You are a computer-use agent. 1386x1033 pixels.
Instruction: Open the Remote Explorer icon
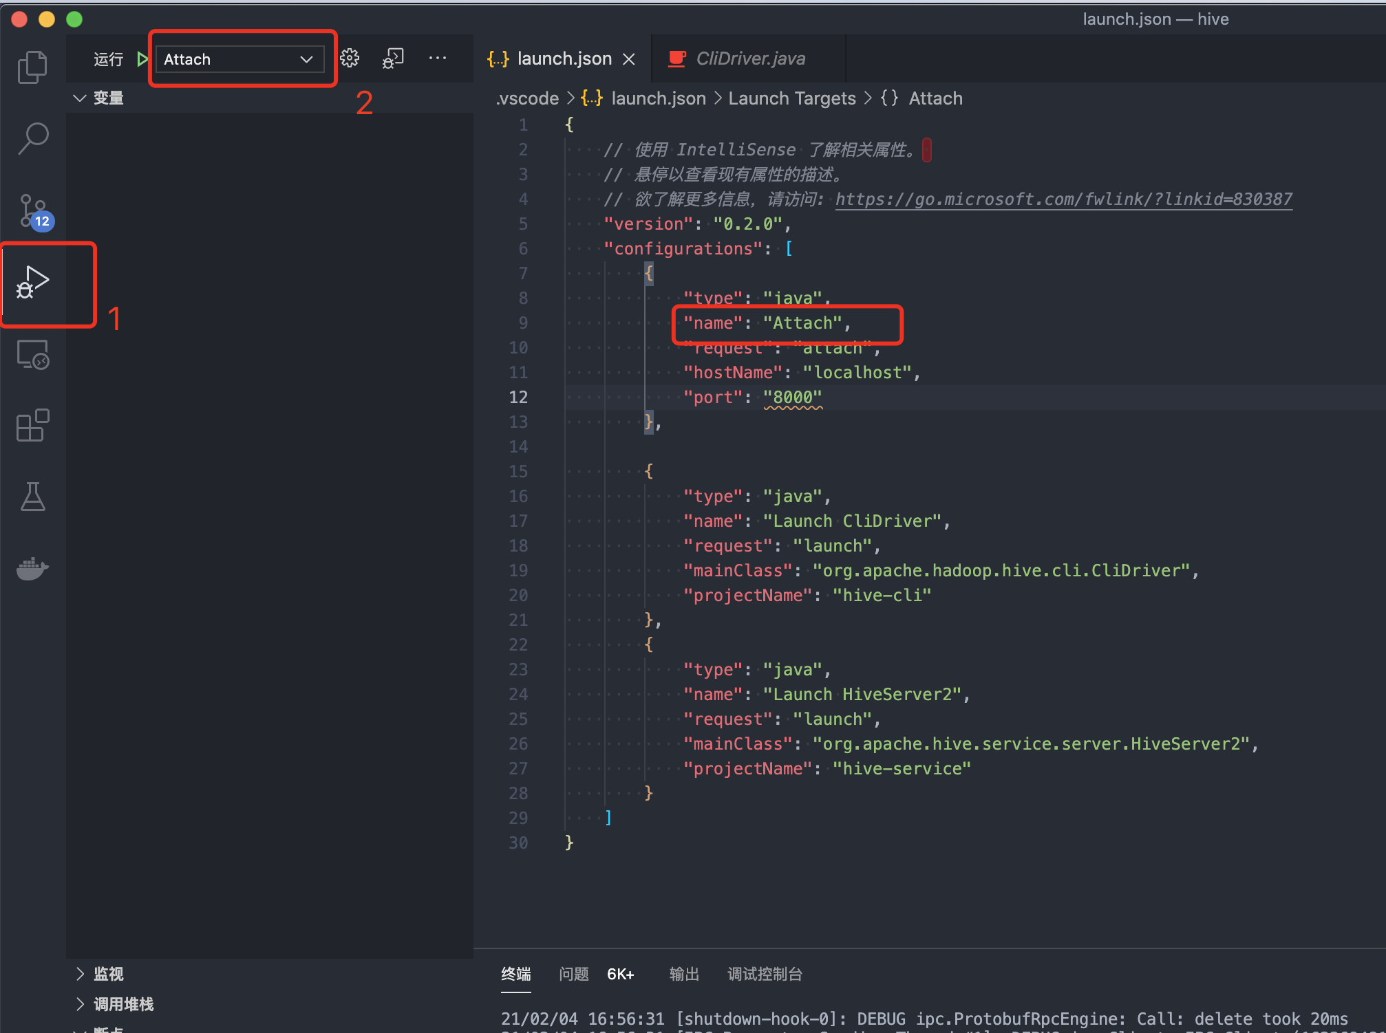pos(32,355)
